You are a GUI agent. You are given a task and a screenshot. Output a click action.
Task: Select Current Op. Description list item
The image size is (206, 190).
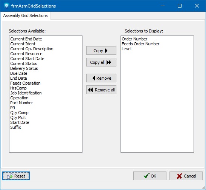32,49
